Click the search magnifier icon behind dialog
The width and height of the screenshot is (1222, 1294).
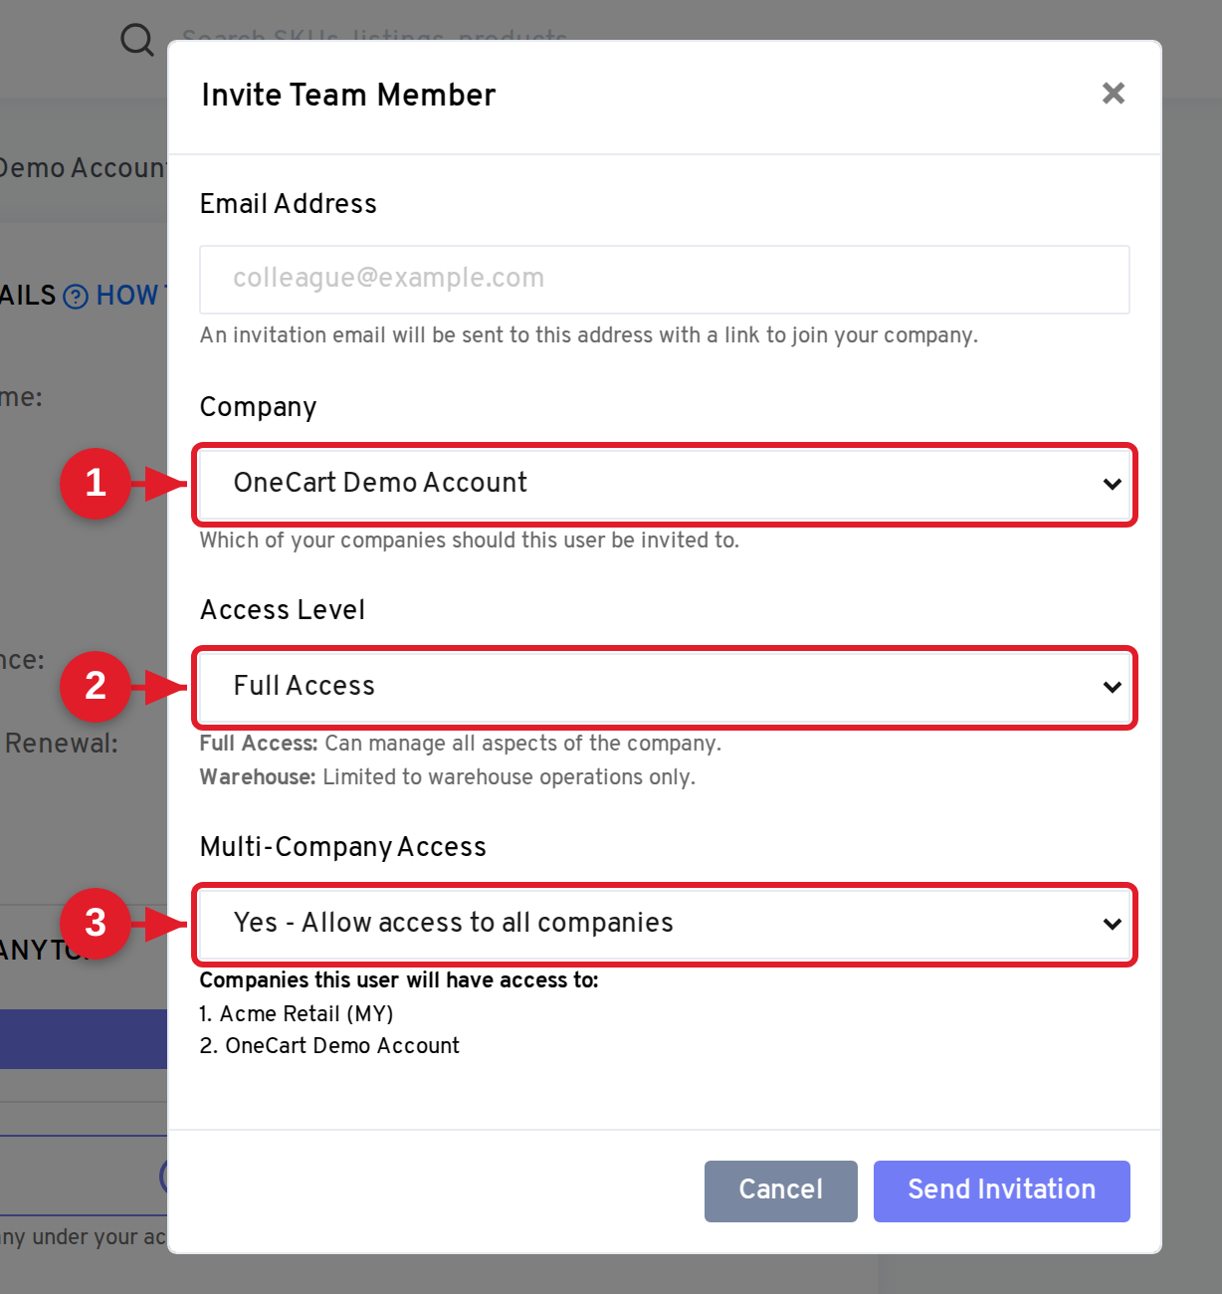coord(137,40)
